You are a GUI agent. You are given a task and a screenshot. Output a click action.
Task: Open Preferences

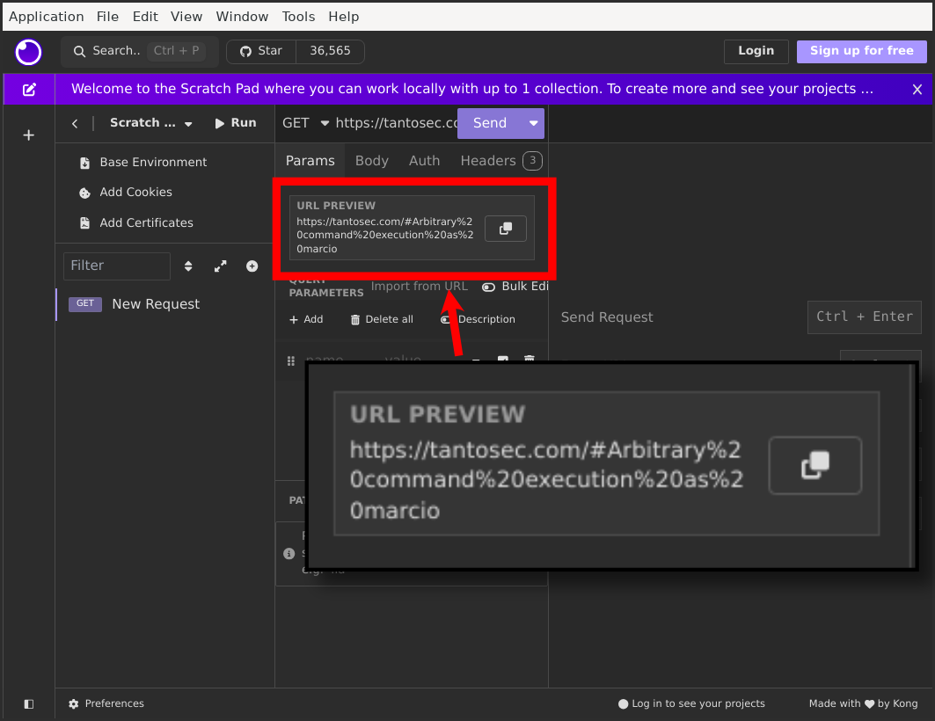(x=106, y=703)
